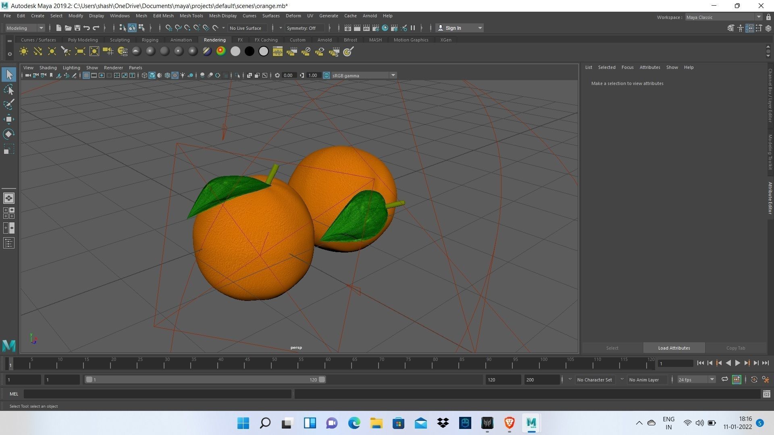The width and height of the screenshot is (774, 435).
Task: Click the MEL command line input
Action: [158, 394]
